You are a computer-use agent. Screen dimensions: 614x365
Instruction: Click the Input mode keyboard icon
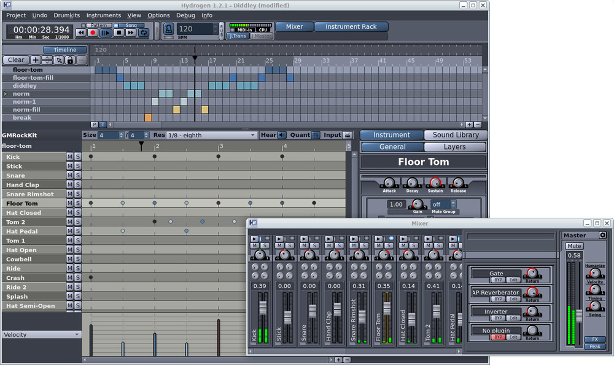pos(346,135)
